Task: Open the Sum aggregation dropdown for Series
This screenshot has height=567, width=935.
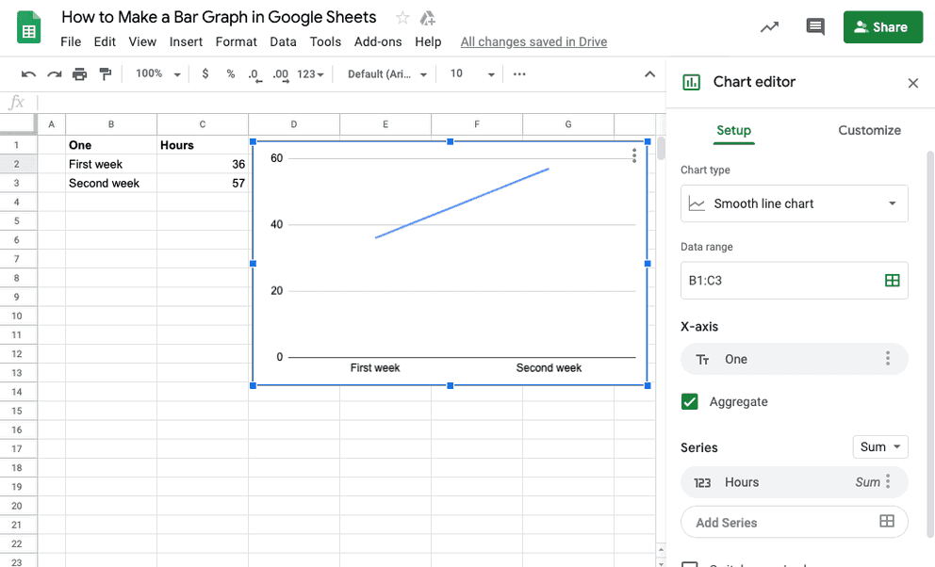Action: tap(879, 446)
